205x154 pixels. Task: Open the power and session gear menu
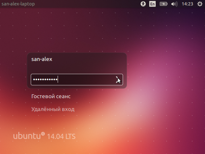(200, 4)
